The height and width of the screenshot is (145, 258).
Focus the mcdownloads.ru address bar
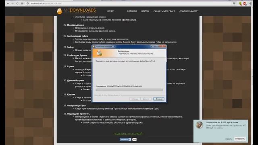(x=128, y=4)
